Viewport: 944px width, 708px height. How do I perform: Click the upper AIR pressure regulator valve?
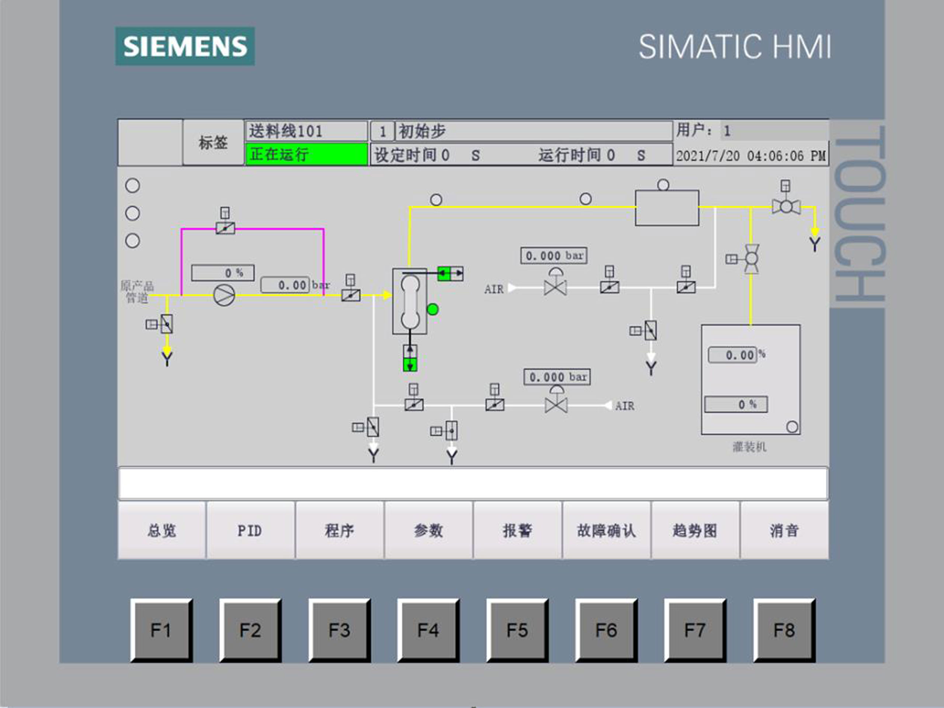point(555,287)
